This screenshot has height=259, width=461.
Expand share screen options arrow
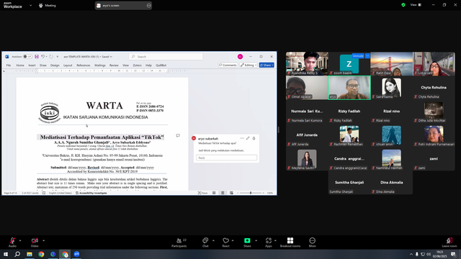256,240
